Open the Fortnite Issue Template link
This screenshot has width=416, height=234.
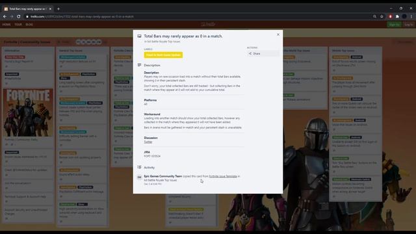(223, 176)
